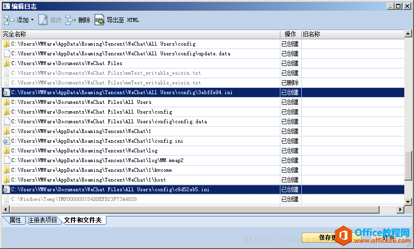Select the update.data file row
Viewport: 414px width, 249px height.
pyautogui.click(x=121, y=53)
